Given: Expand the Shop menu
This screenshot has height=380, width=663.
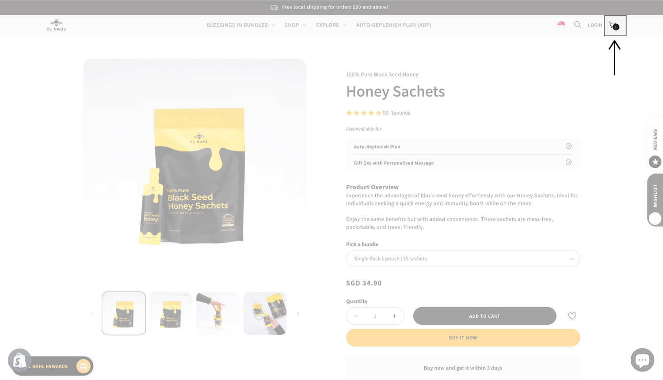Looking at the screenshot, I should click(x=296, y=25).
